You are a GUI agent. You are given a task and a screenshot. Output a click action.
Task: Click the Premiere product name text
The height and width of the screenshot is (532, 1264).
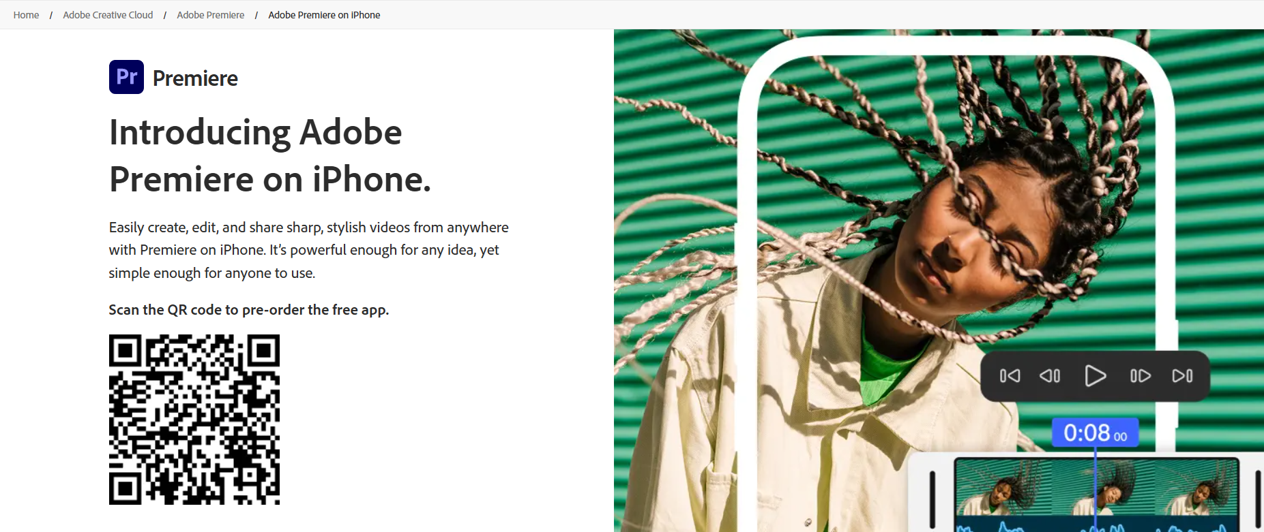195,78
